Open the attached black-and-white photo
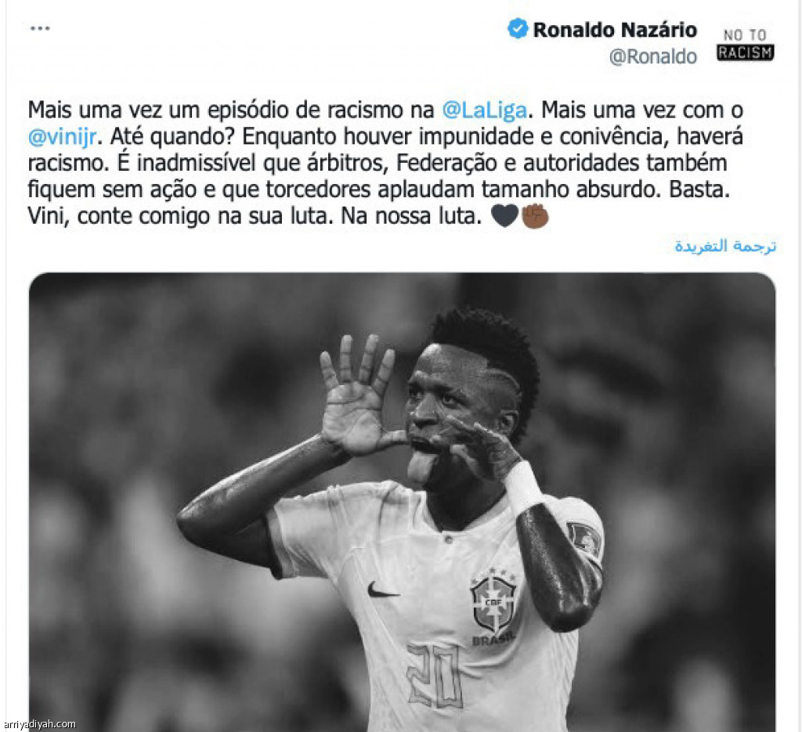 click(402, 502)
